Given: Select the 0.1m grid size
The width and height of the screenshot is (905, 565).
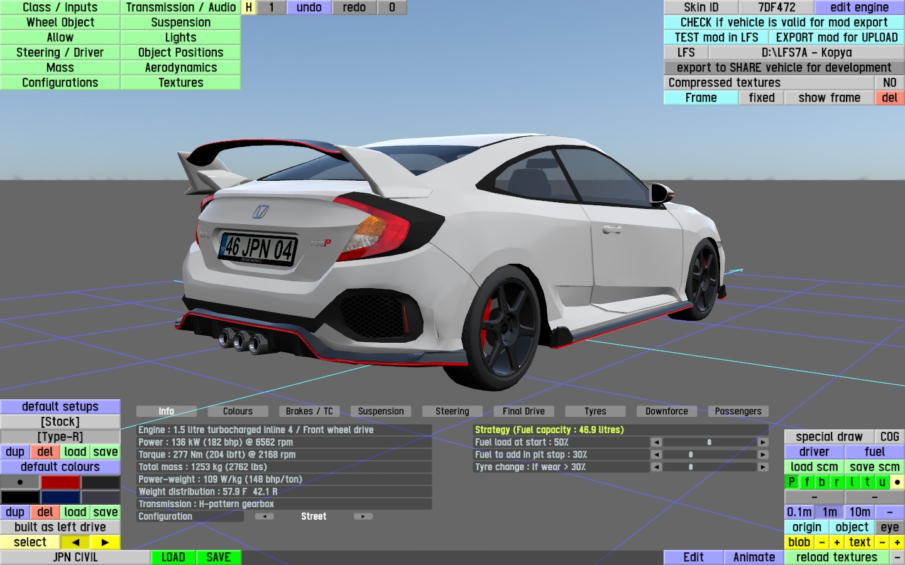Looking at the screenshot, I should coord(799,512).
